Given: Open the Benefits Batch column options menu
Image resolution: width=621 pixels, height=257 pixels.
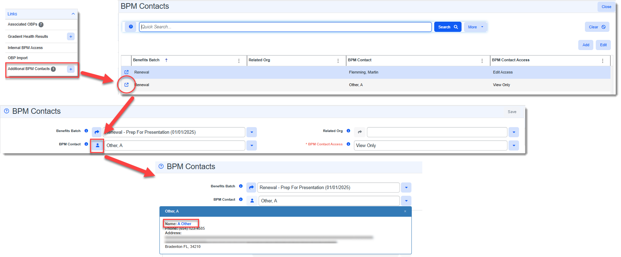Looking at the screenshot, I should pyautogui.click(x=239, y=61).
